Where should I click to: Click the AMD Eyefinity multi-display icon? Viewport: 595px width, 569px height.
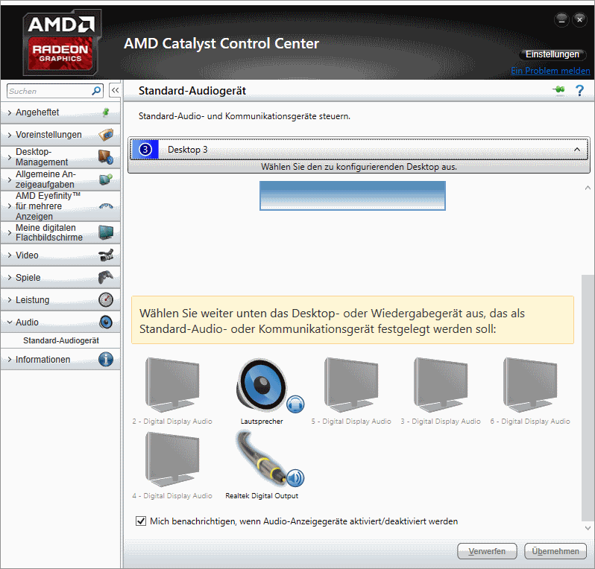click(x=106, y=206)
